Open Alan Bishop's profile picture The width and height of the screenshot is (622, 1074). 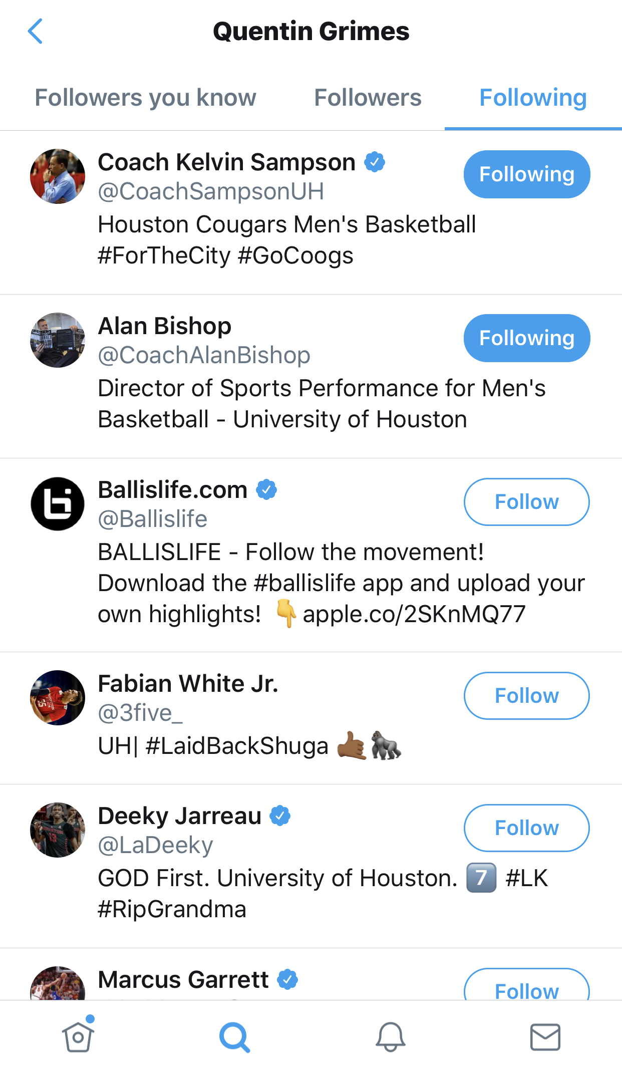(x=58, y=340)
